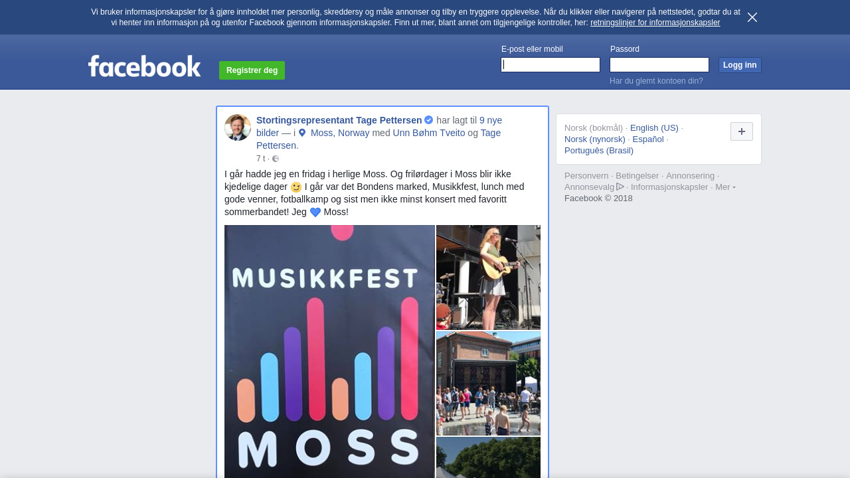Viewport: 850px width, 478px height.
Task: Open the Unn Bøhm Tveito profile link
Action: (429, 133)
